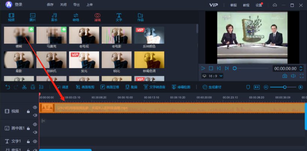Click the 导出 export button
307x151 pixels.
tap(76, 5)
